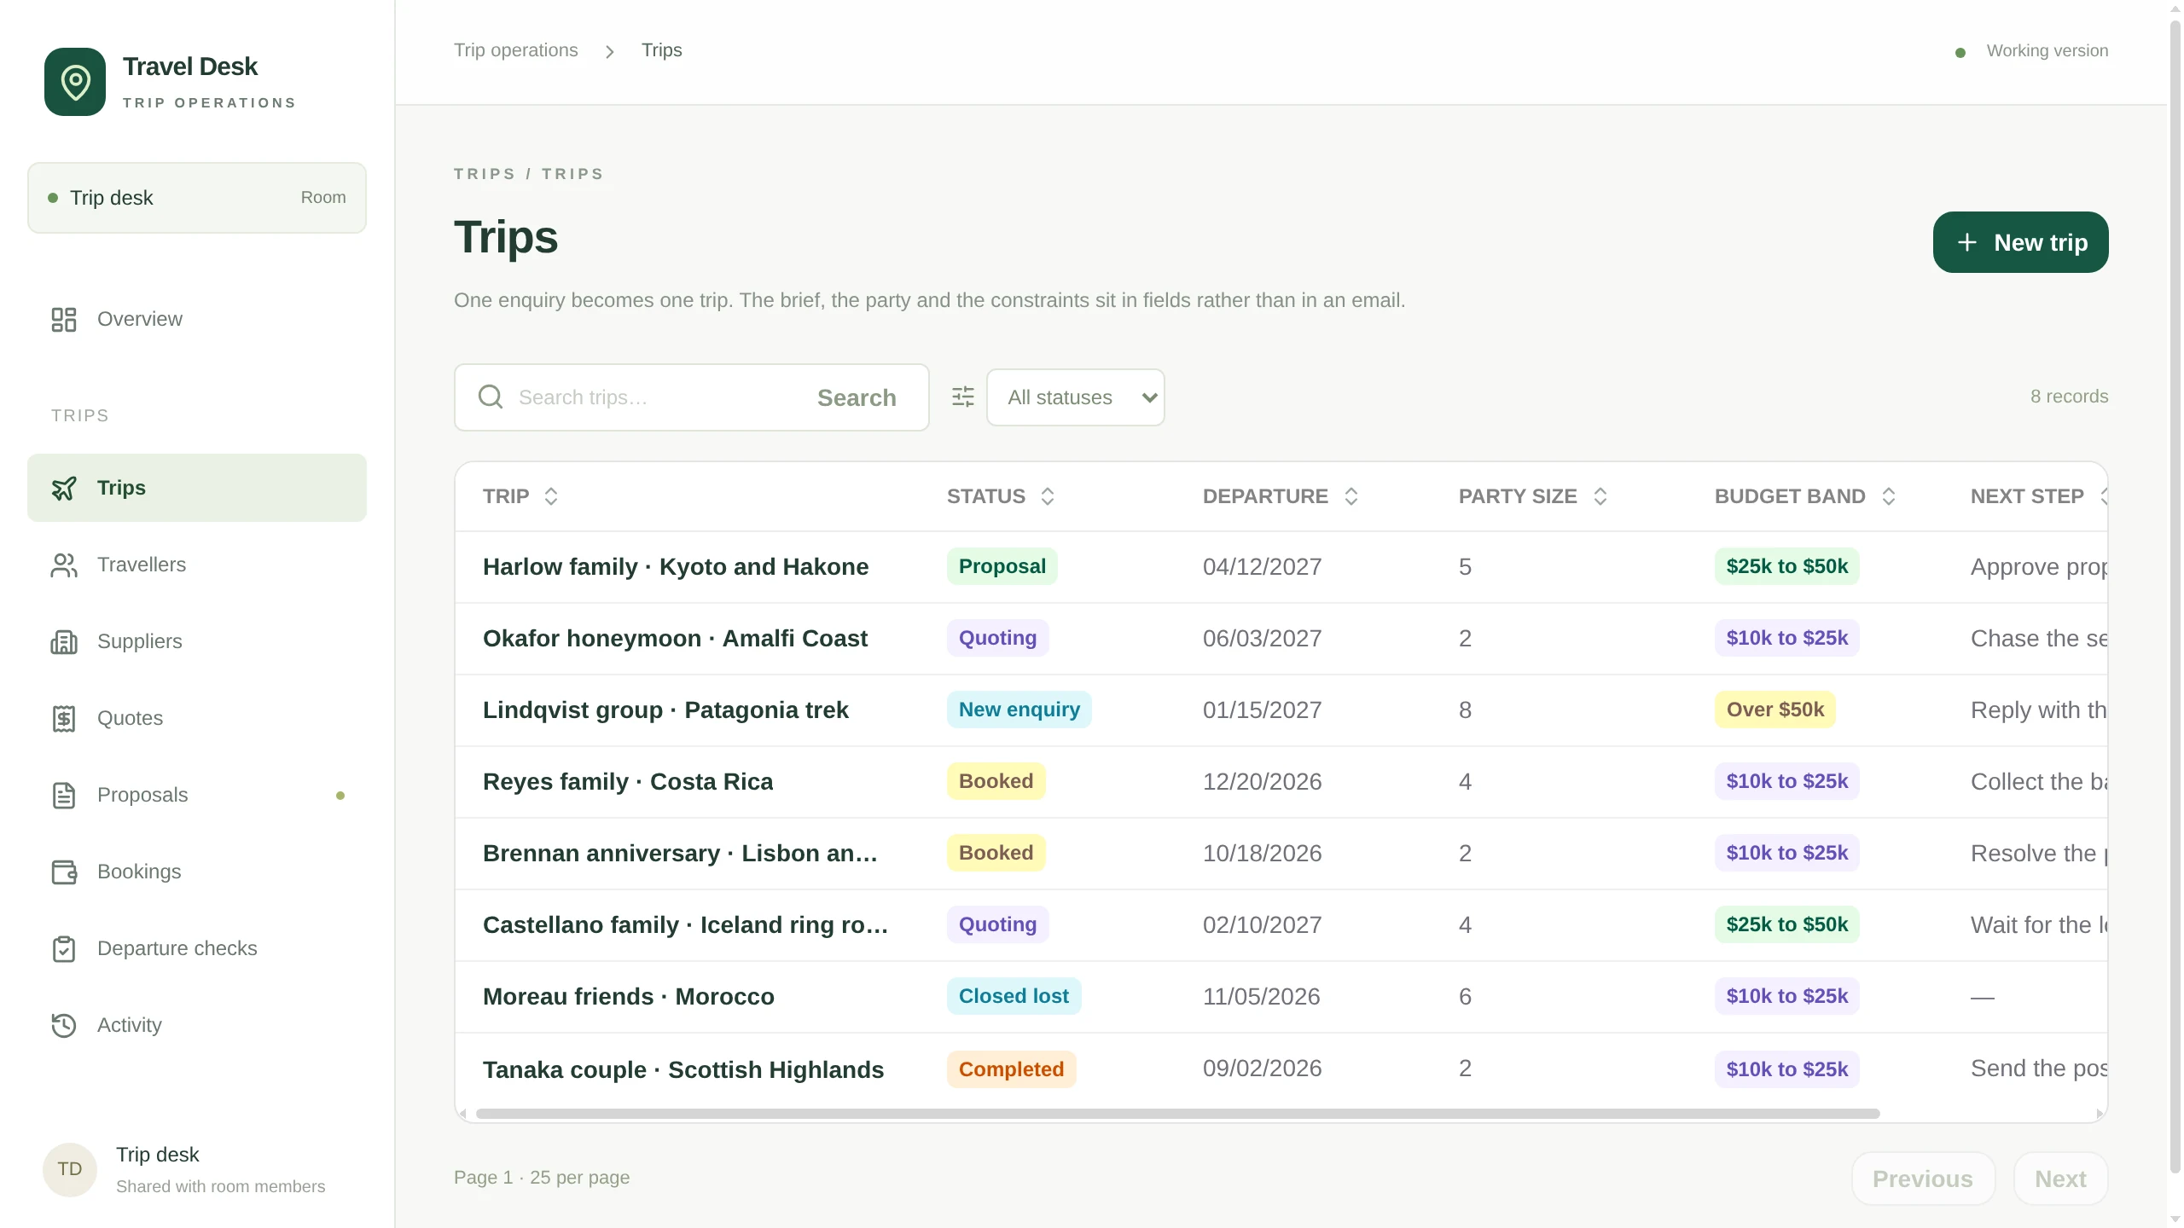Click the Departure checks clipboard icon
The width and height of the screenshot is (2184, 1228).
(64, 948)
